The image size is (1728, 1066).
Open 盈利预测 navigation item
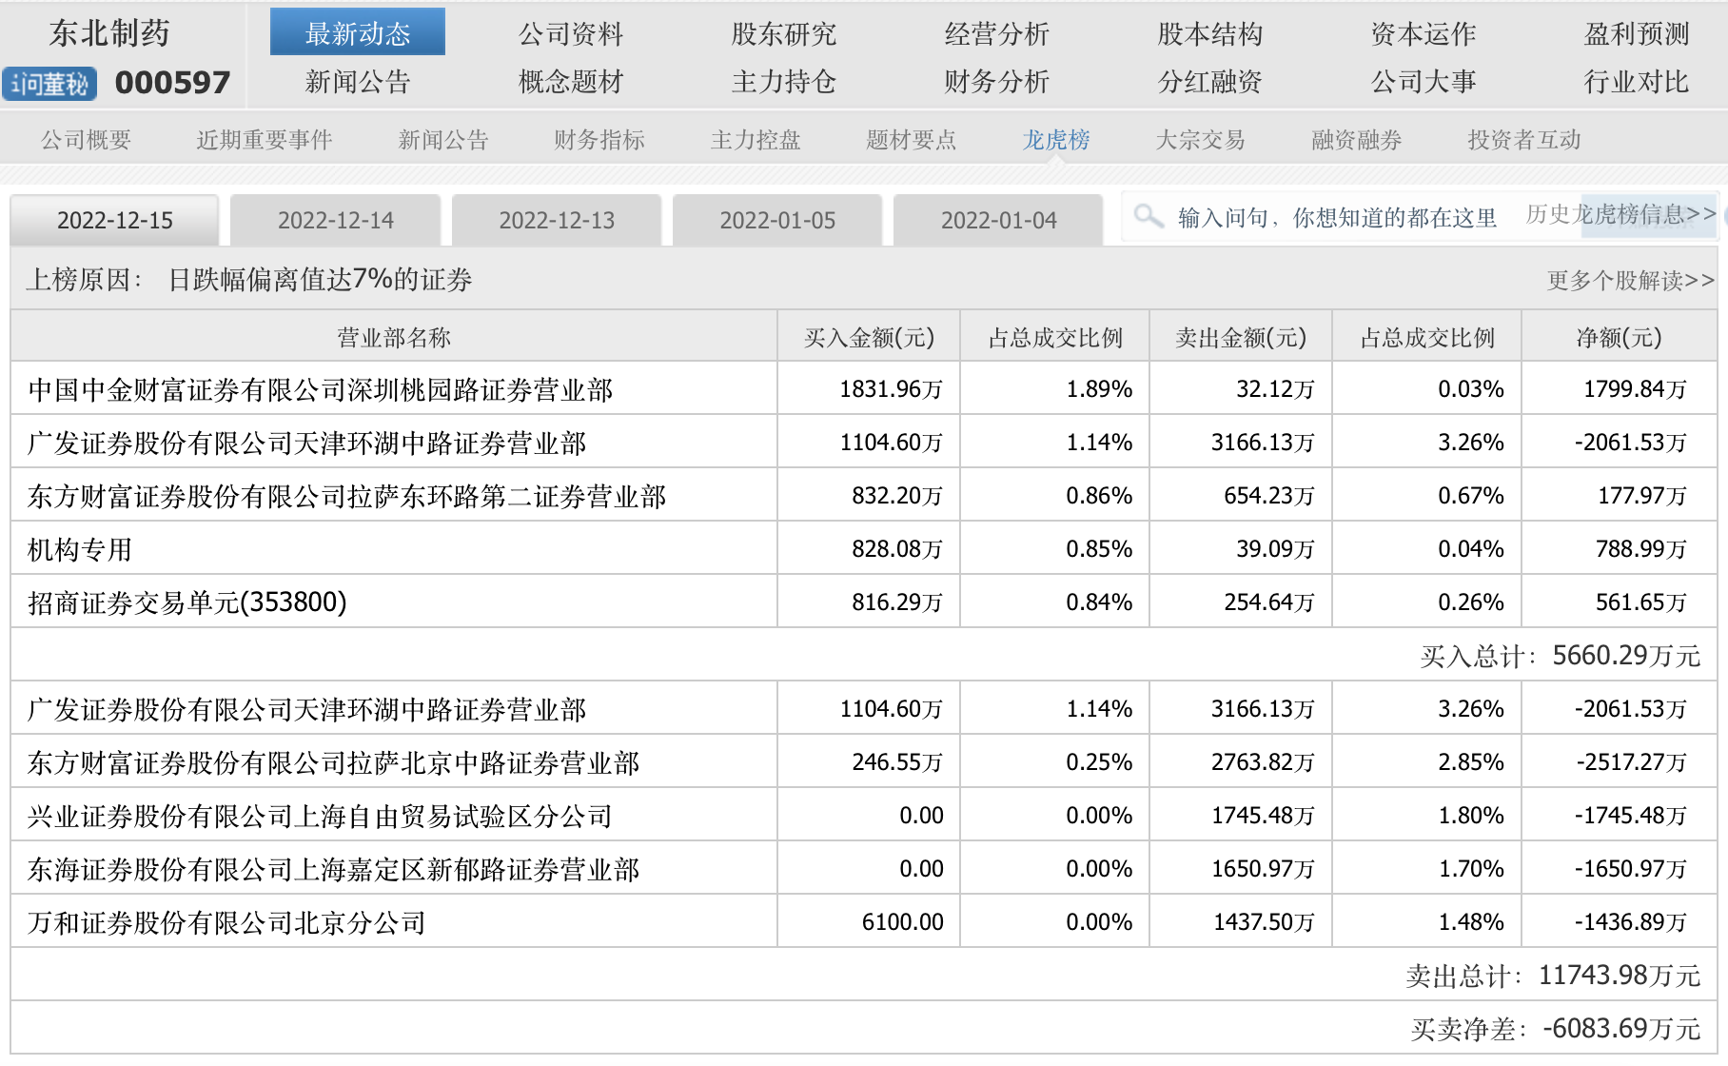[1636, 34]
